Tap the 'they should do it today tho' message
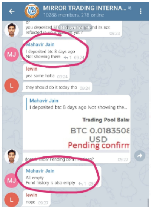This screenshot has height=207, width=151. pos(57,87)
